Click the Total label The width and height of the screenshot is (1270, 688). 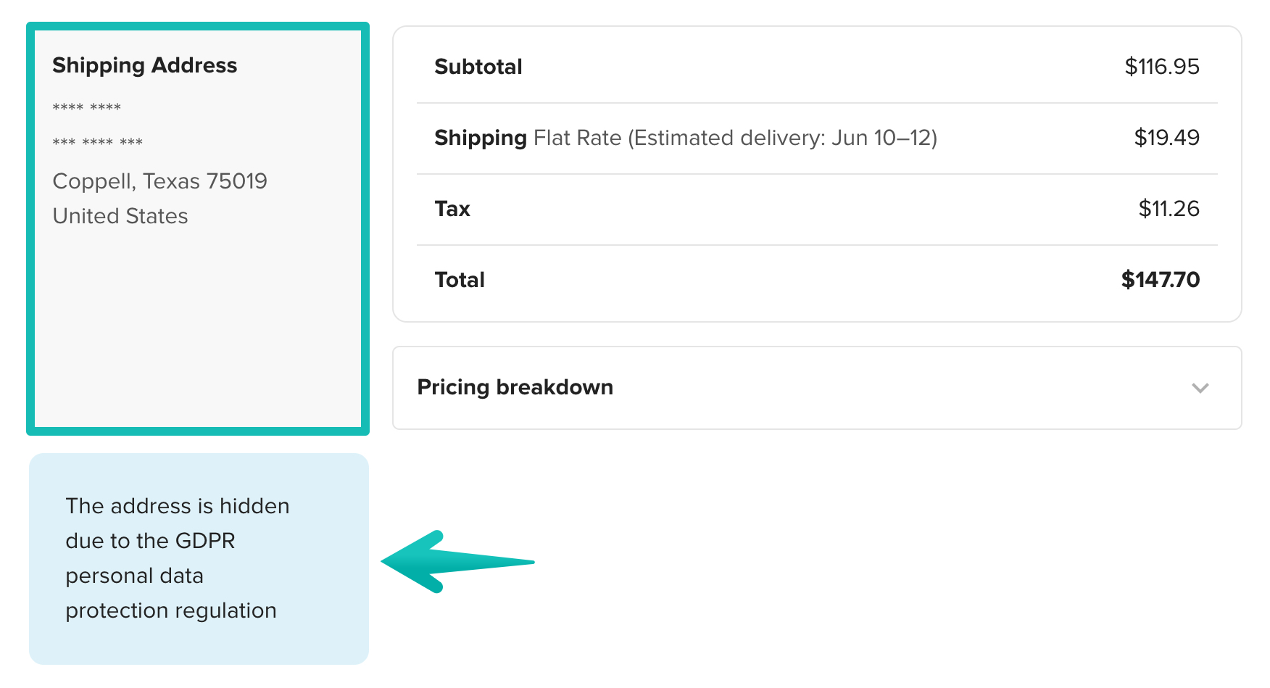pyautogui.click(x=460, y=280)
